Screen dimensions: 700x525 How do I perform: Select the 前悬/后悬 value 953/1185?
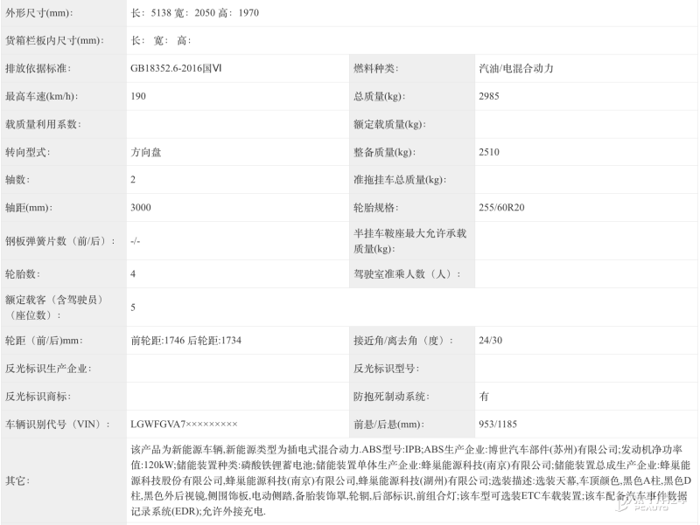(x=498, y=424)
